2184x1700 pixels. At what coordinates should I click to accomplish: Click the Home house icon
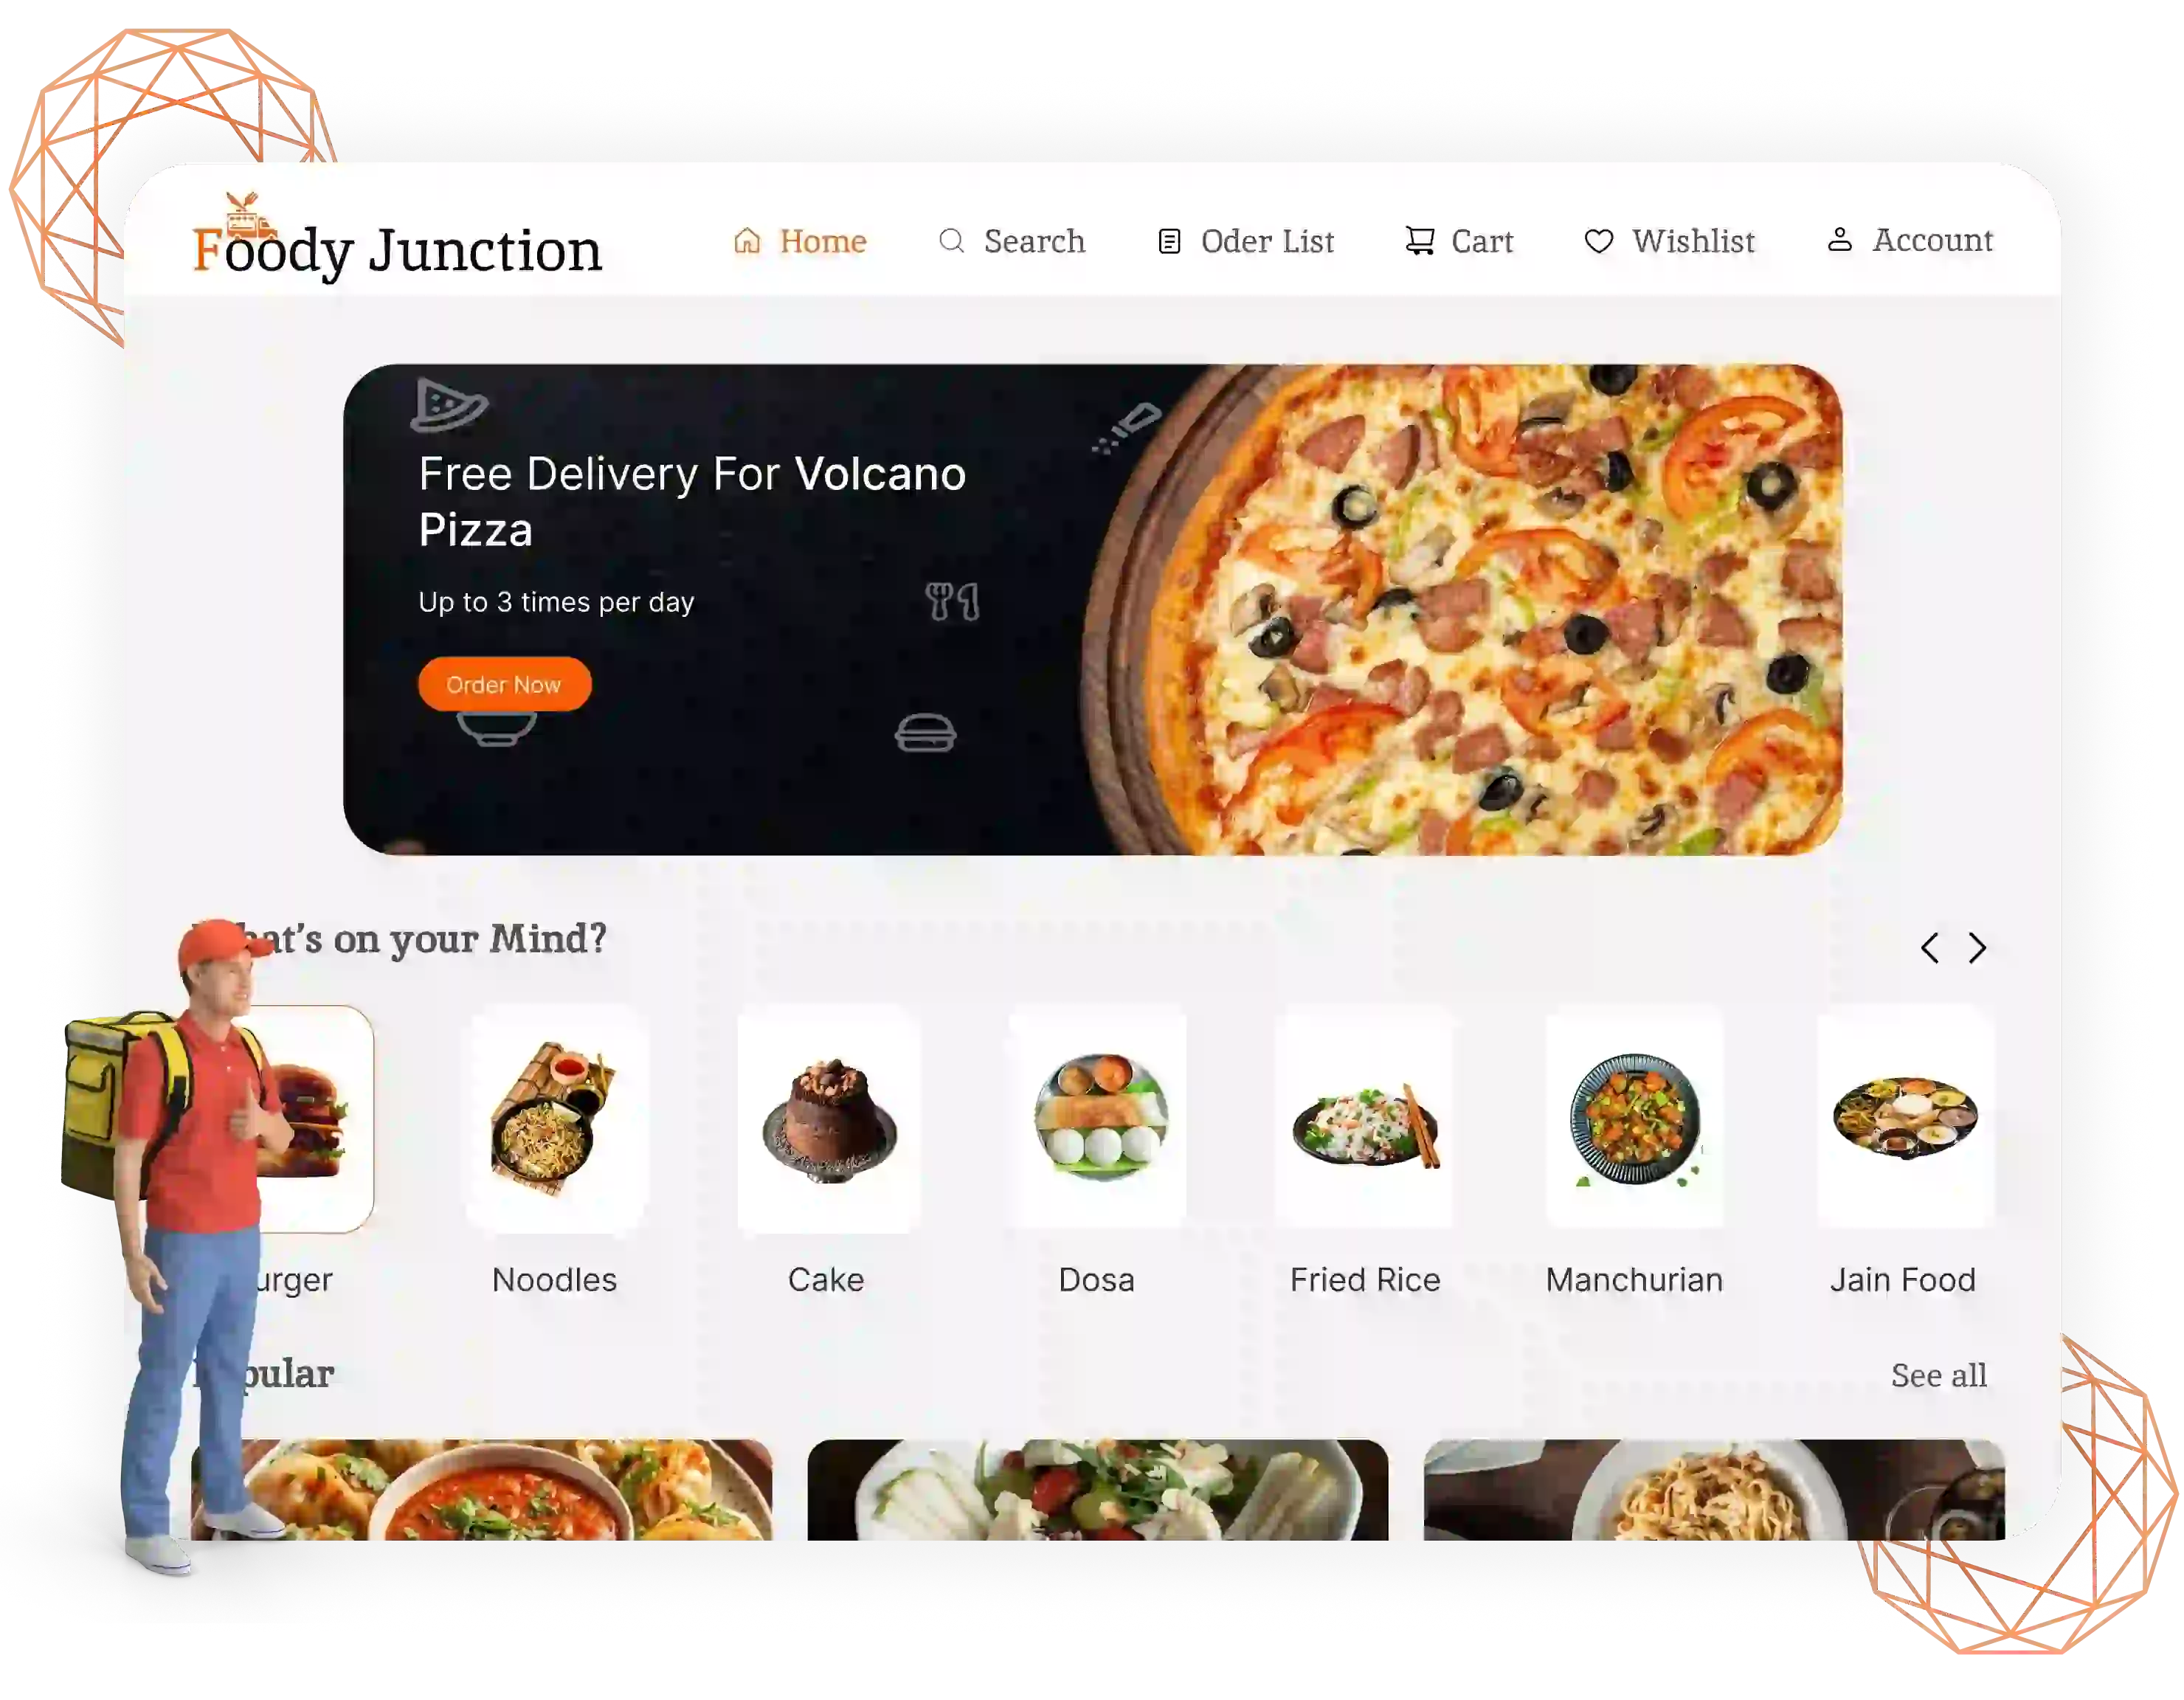(x=747, y=241)
